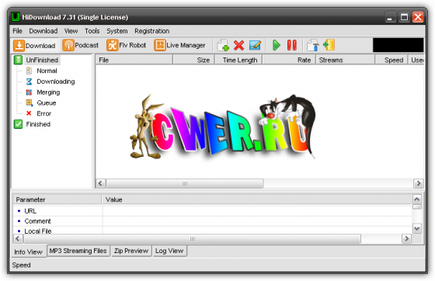Open the Registration menu
Viewport: 435px width, 281px height.
(151, 31)
